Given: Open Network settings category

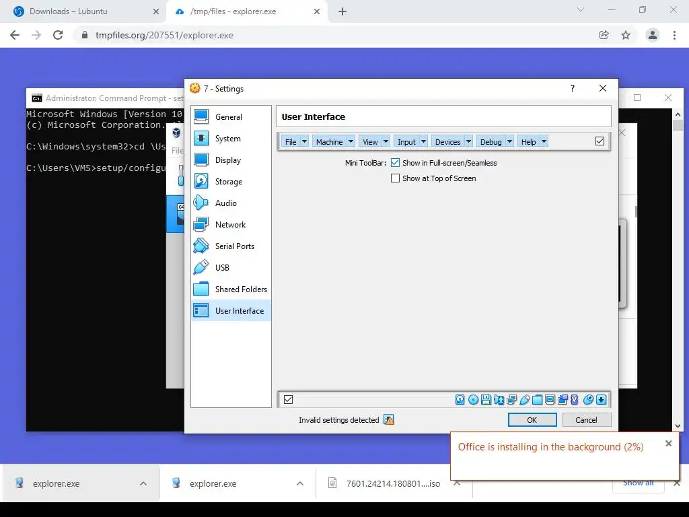Looking at the screenshot, I should pyautogui.click(x=231, y=225).
